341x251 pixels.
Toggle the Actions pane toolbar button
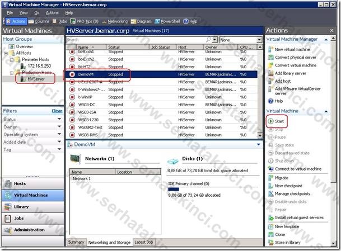click(15, 21)
